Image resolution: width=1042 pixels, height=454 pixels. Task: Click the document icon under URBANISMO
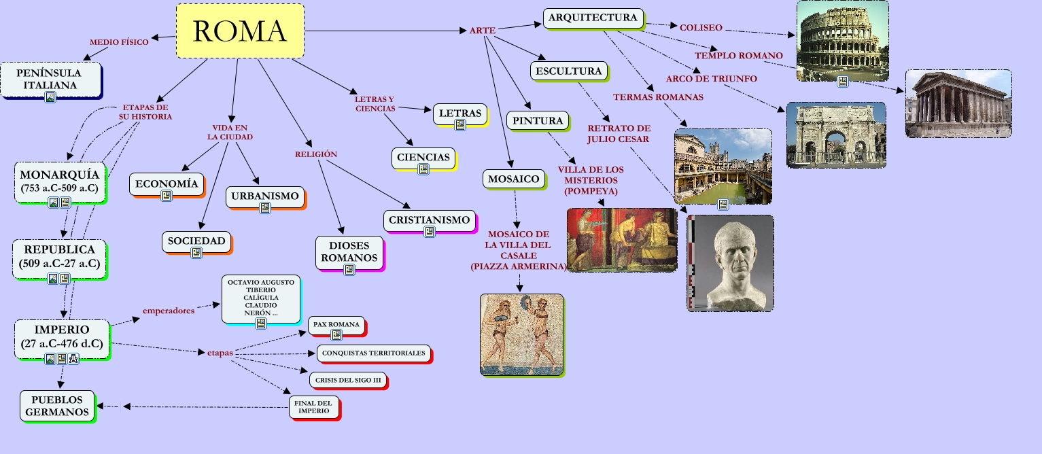[265, 208]
